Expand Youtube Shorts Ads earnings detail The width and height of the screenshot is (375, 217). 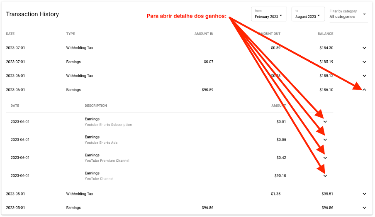pos(325,140)
